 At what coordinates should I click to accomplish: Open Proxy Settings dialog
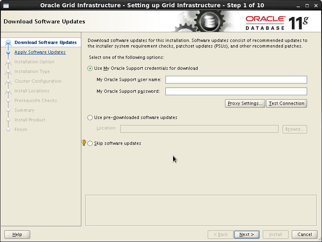[x=245, y=103]
